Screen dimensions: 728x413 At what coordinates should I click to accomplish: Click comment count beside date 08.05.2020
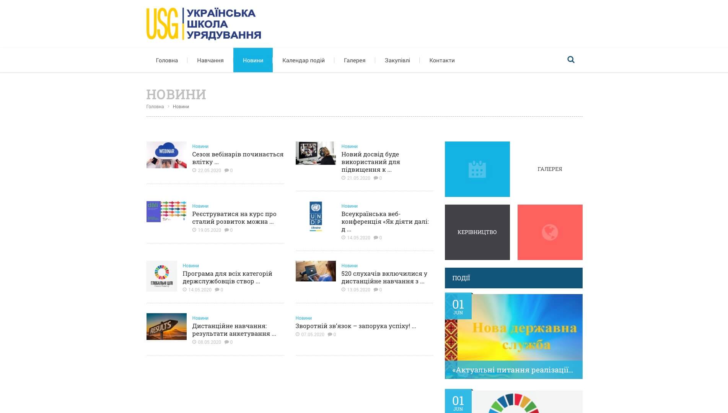click(228, 342)
